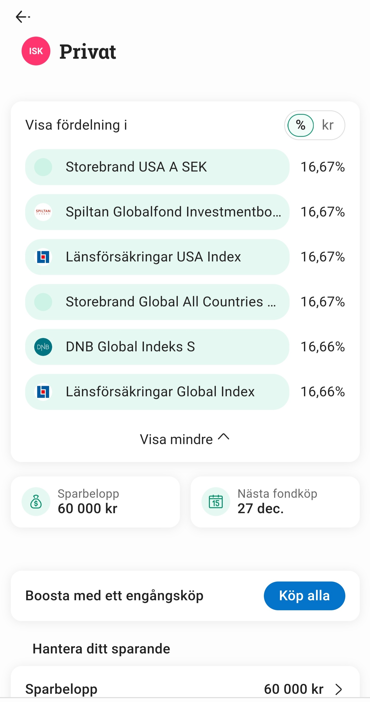The width and height of the screenshot is (370, 702).
Task: Tap the Spiltan fund logo icon
Action: tap(43, 212)
